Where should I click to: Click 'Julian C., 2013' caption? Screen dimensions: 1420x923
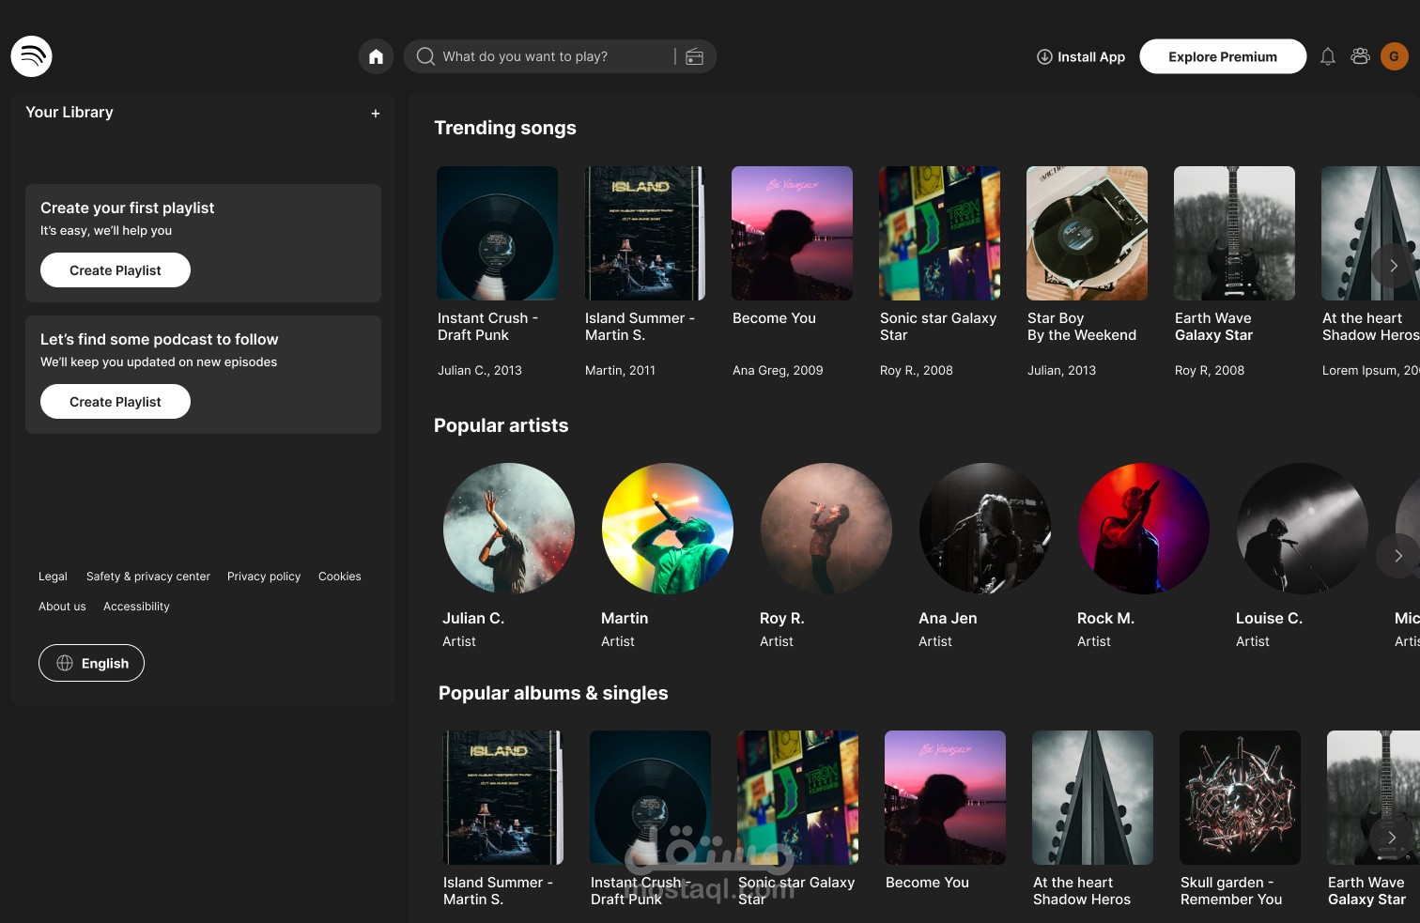coord(480,371)
